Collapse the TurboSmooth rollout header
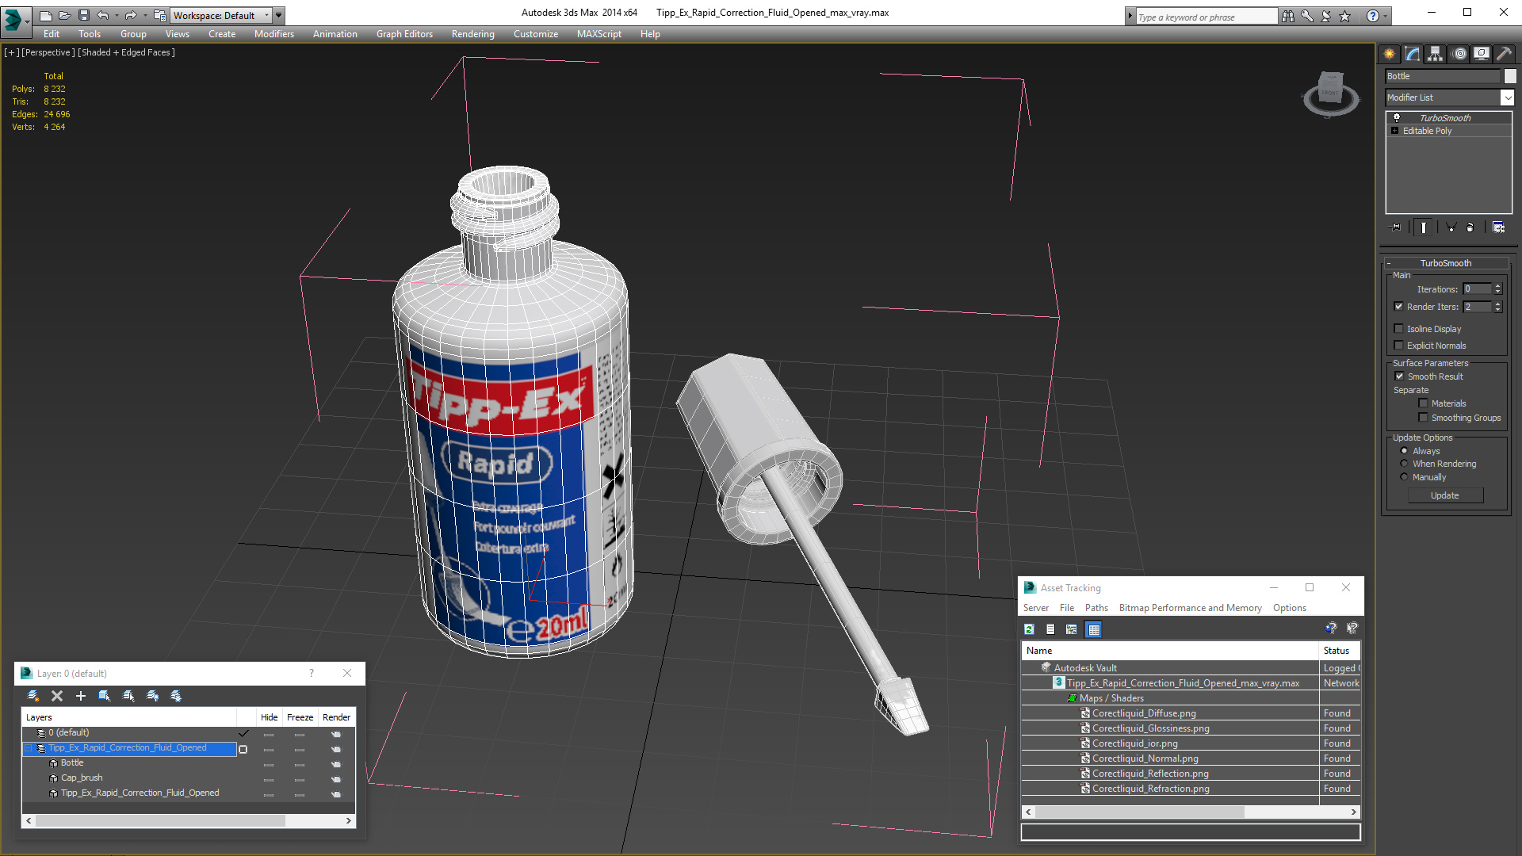Viewport: 1522px width, 856px height. click(x=1445, y=263)
